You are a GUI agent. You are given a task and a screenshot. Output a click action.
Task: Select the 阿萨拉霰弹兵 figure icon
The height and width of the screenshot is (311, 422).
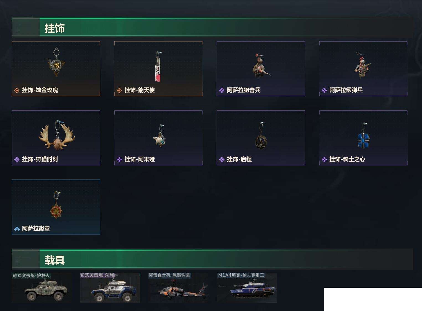click(363, 65)
